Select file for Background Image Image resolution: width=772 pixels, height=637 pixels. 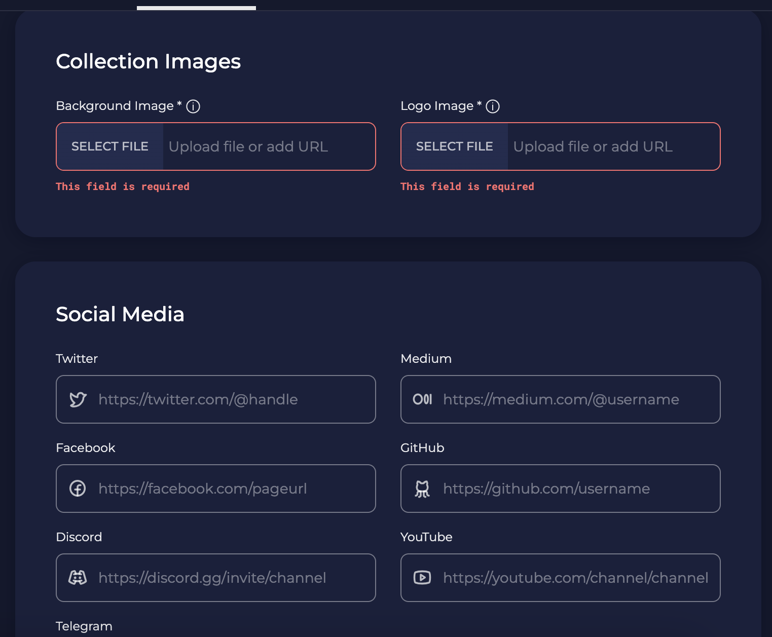point(110,146)
